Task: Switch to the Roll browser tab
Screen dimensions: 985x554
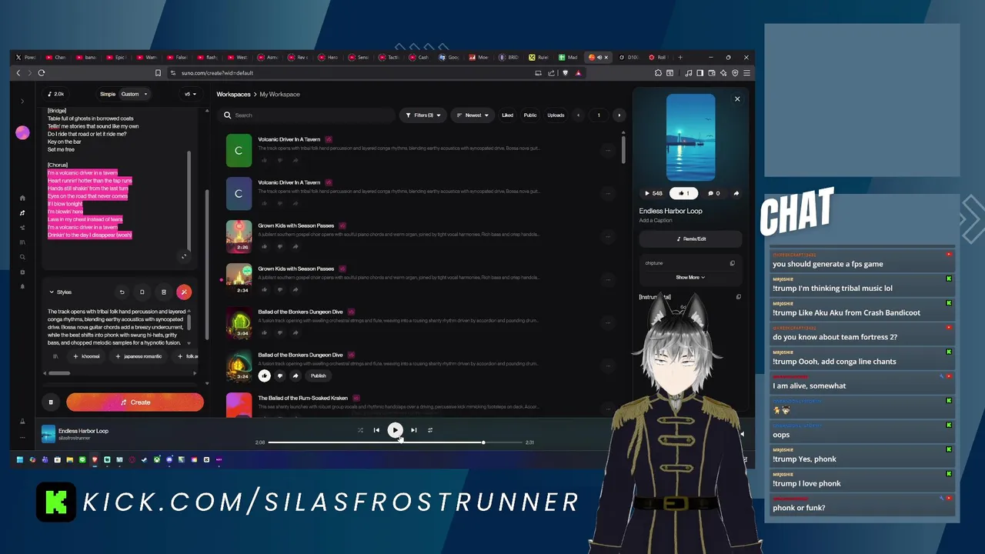Action: (657, 57)
